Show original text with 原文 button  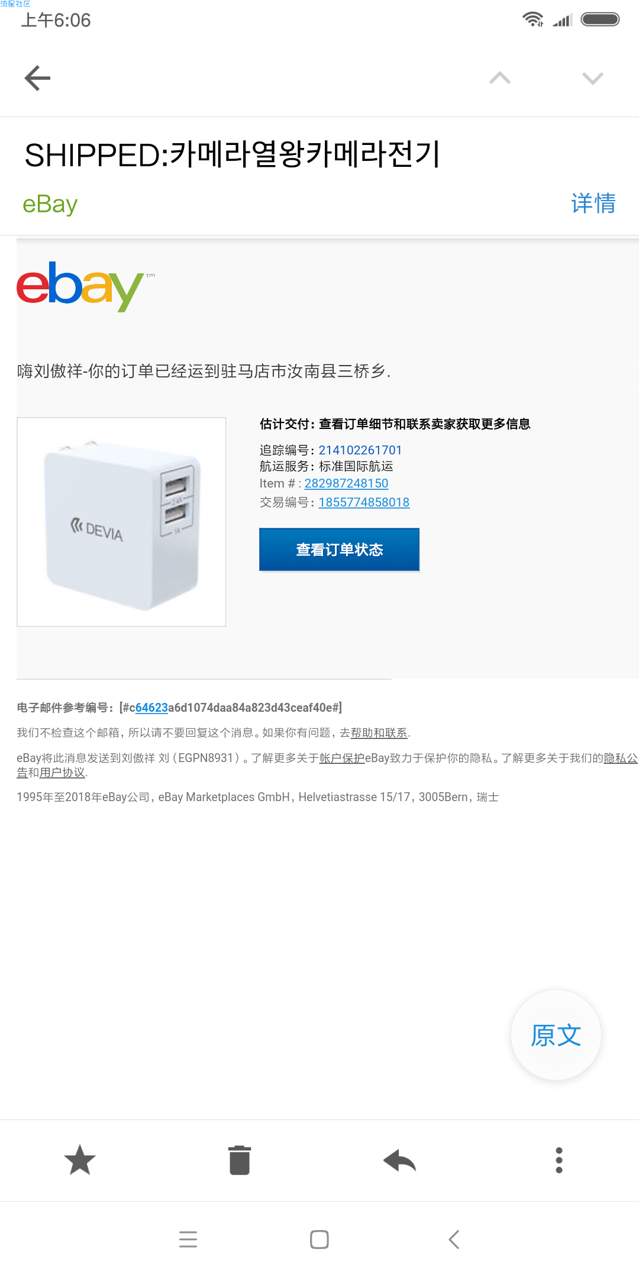coord(556,1035)
